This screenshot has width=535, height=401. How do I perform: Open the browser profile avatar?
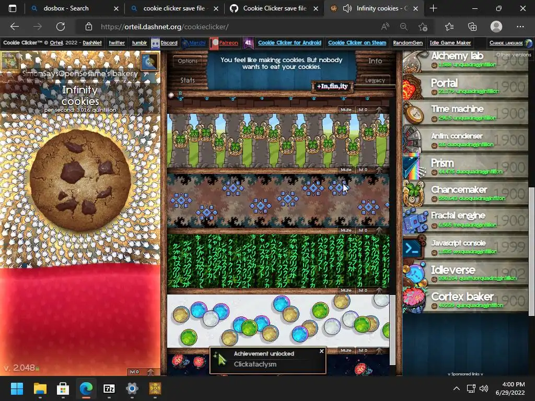[496, 27]
